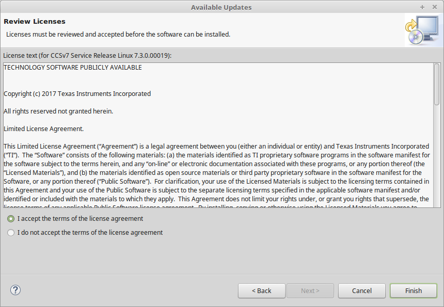Click the "All rights reserved" line
The image size is (444, 307).
tap(58, 111)
